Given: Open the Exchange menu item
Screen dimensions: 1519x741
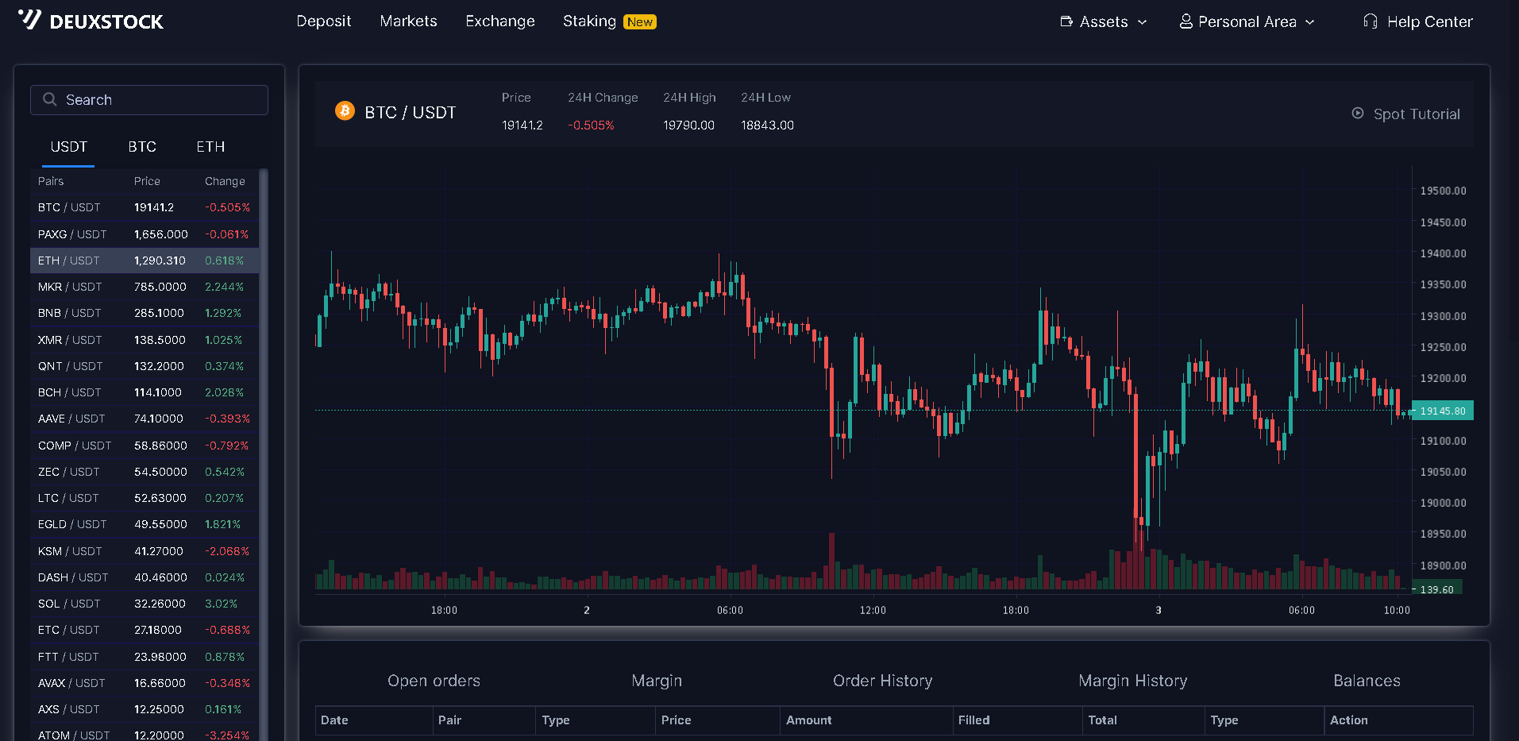Looking at the screenshot, I should 500,21.
